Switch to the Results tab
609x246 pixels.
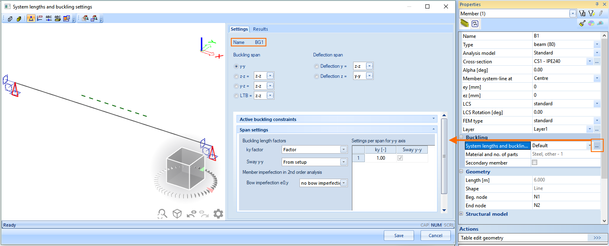pos(260,29)
